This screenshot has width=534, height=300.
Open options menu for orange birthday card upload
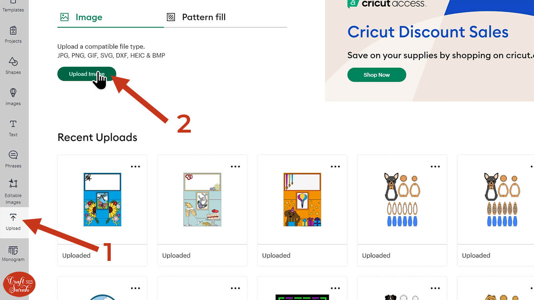(x=335, y=166)
